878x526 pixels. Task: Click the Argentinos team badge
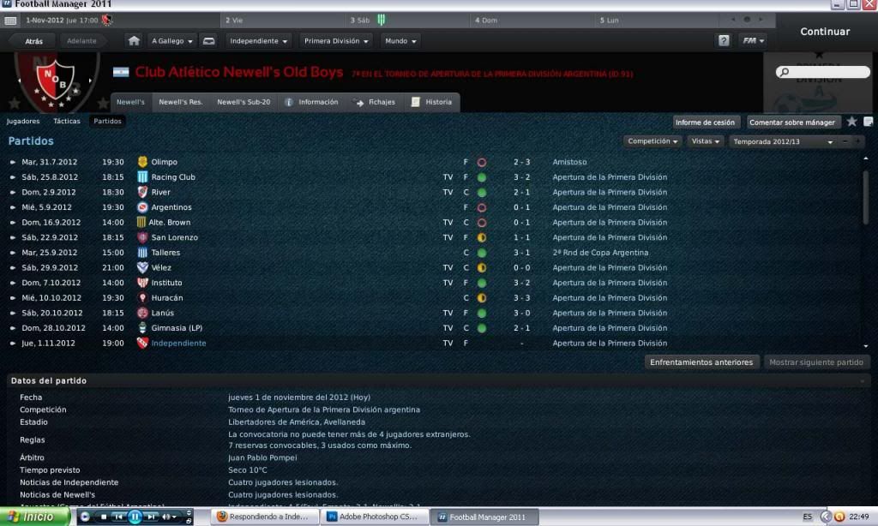[142, 207]
